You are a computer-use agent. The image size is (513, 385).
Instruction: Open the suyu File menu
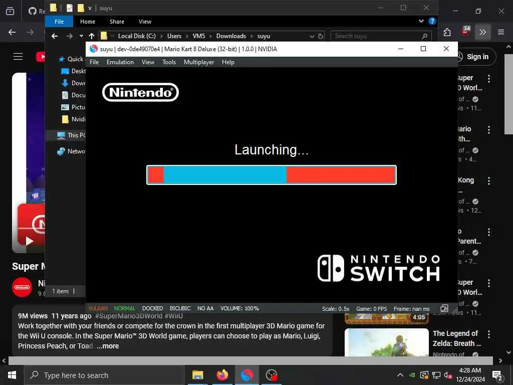[x=94, y=62]
